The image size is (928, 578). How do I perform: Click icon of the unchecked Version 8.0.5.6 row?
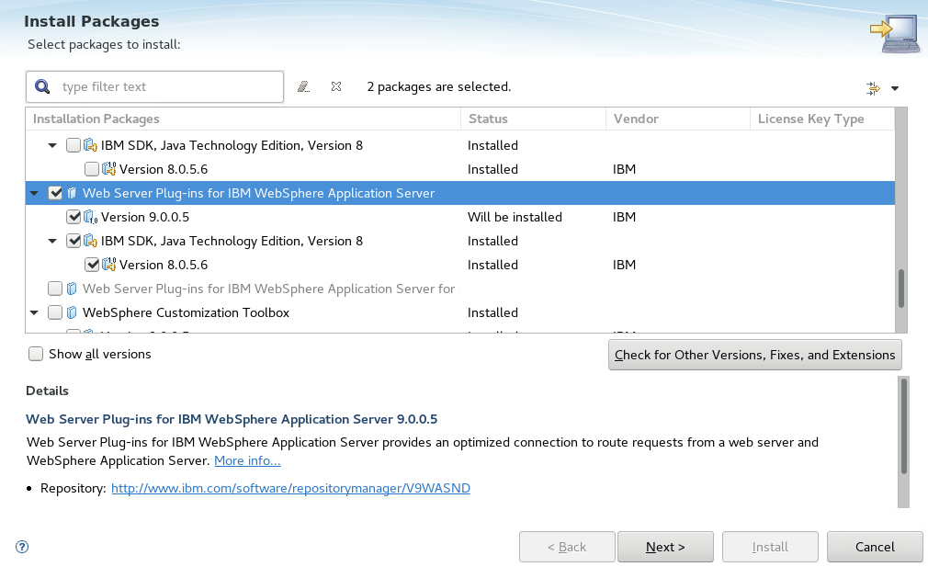pyautogui.click(x=109, y=169)
